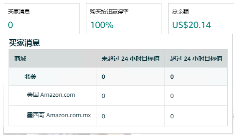Click Amazon.com.mx under-24-hour message count
This screenshot has width=234, height=135.
coord(103,116)
